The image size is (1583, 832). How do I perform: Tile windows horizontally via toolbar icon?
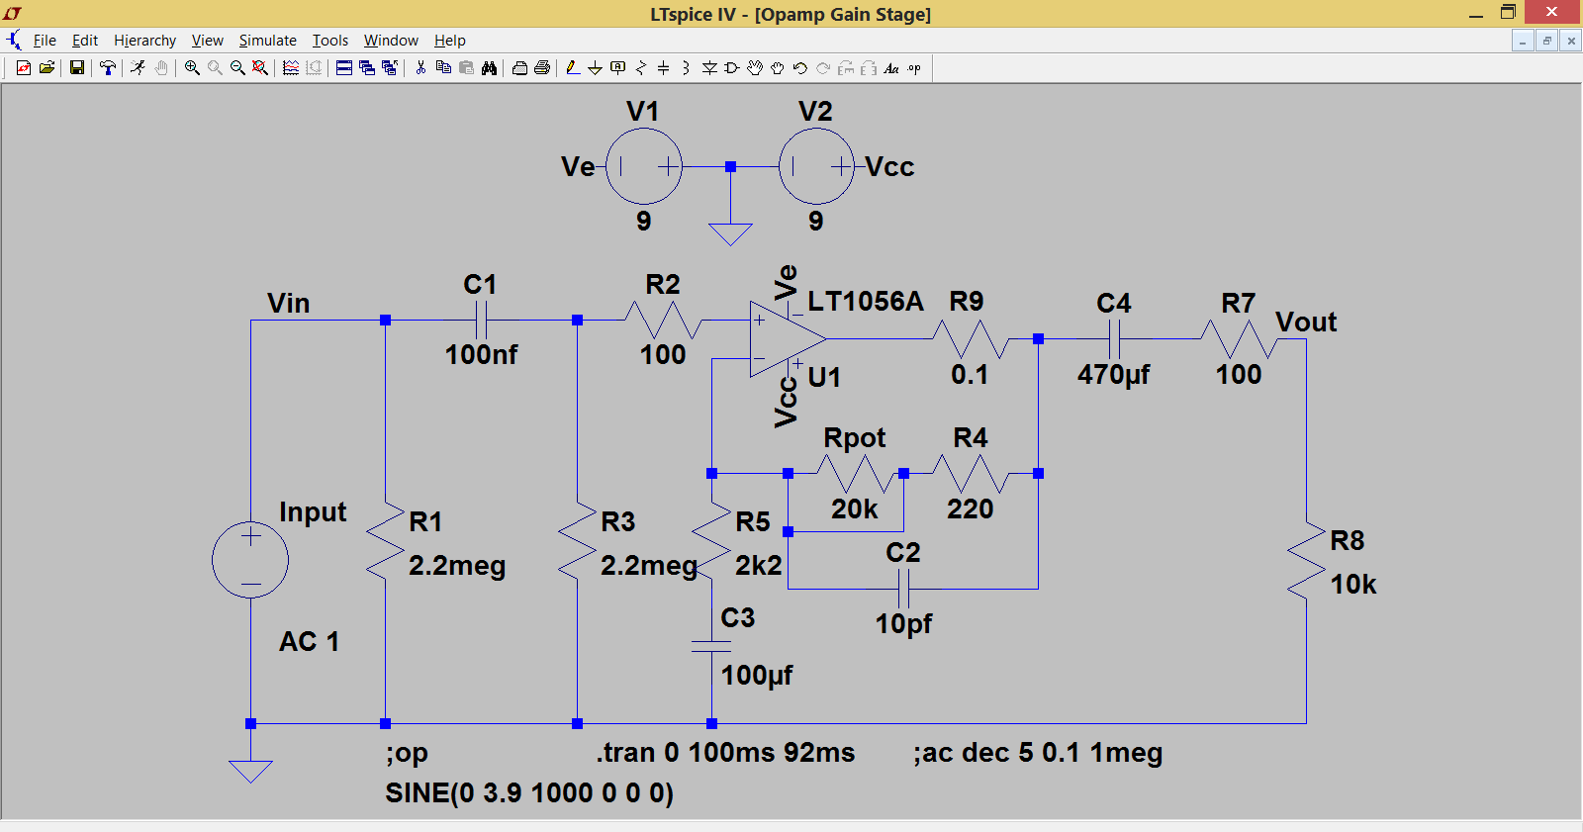pos(344,68)
